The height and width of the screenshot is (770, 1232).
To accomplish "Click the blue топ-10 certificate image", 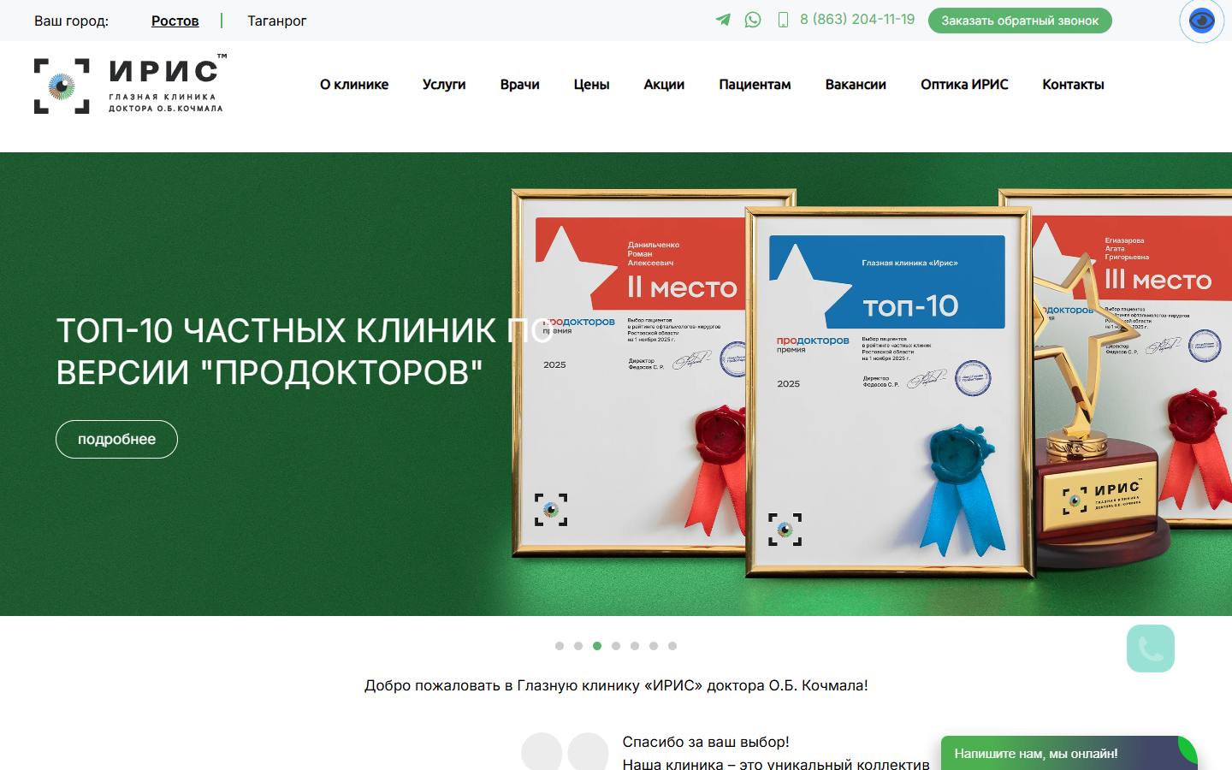I will pos(888,391).
